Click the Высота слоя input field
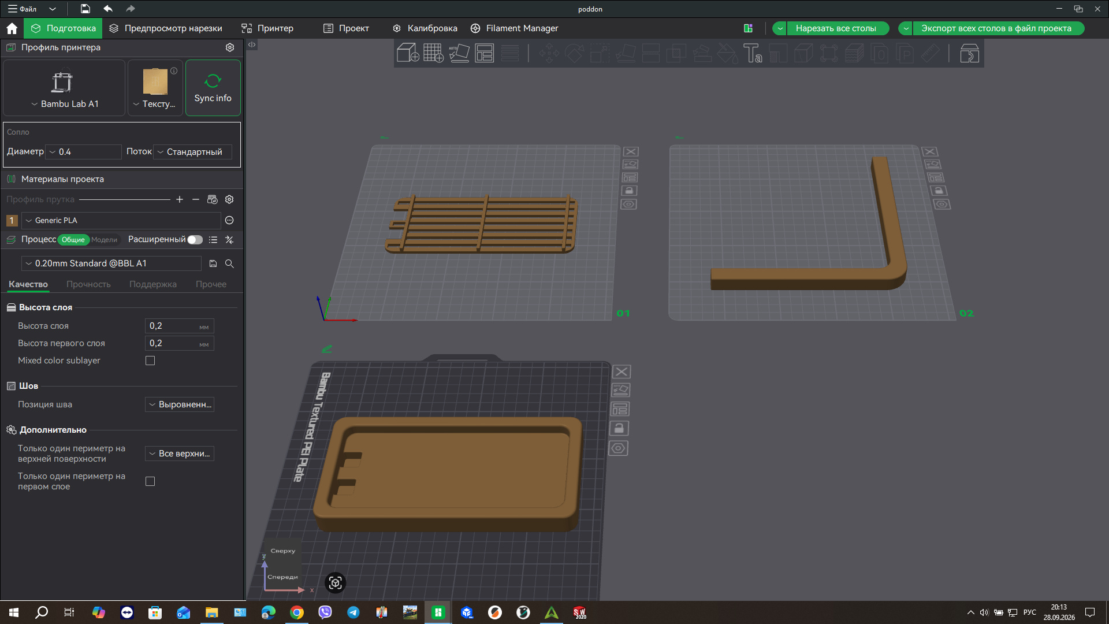 point(179,326)
